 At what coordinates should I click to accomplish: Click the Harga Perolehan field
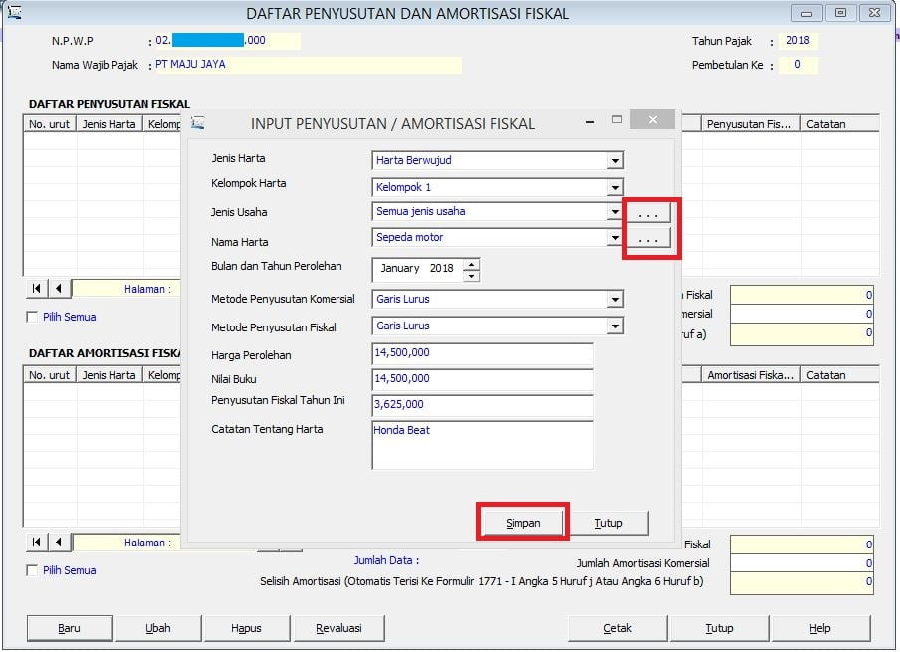(x=483, y=353)
